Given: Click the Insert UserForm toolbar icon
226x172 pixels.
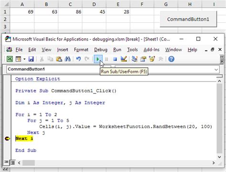Looking at the screenshot, I should click(18, 59).
